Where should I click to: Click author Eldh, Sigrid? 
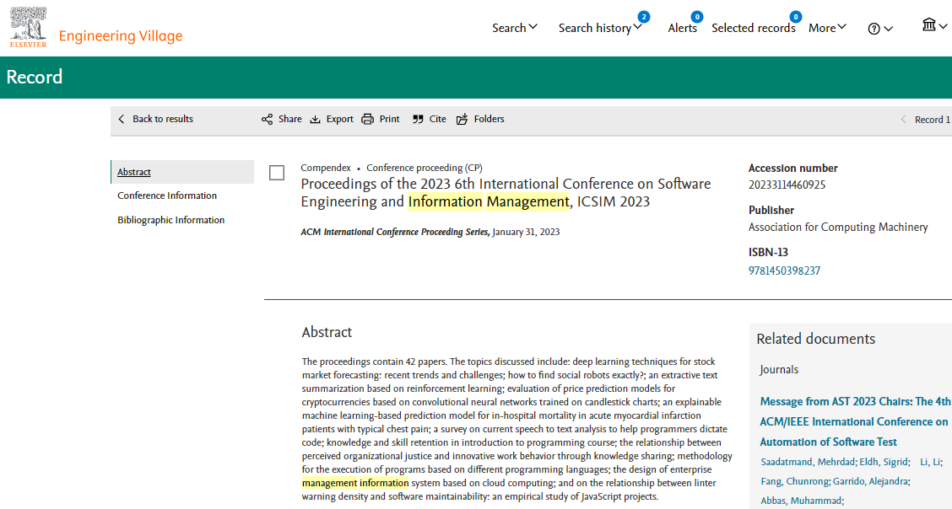(x=884, y=462)
